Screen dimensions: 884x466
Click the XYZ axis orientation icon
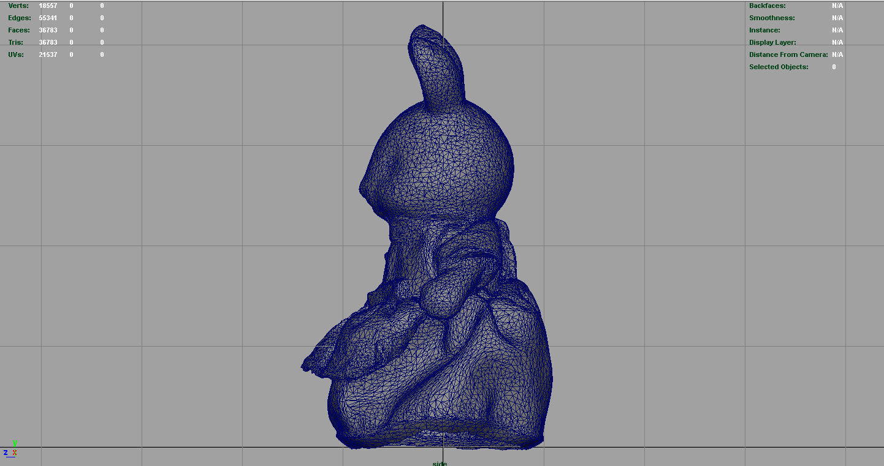(x=10, y=449)
